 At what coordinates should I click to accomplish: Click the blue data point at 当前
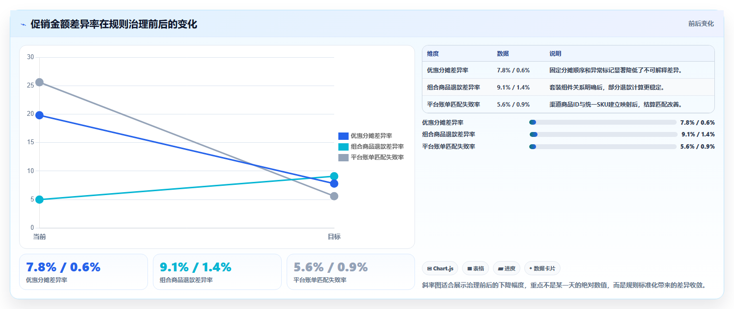39,115
